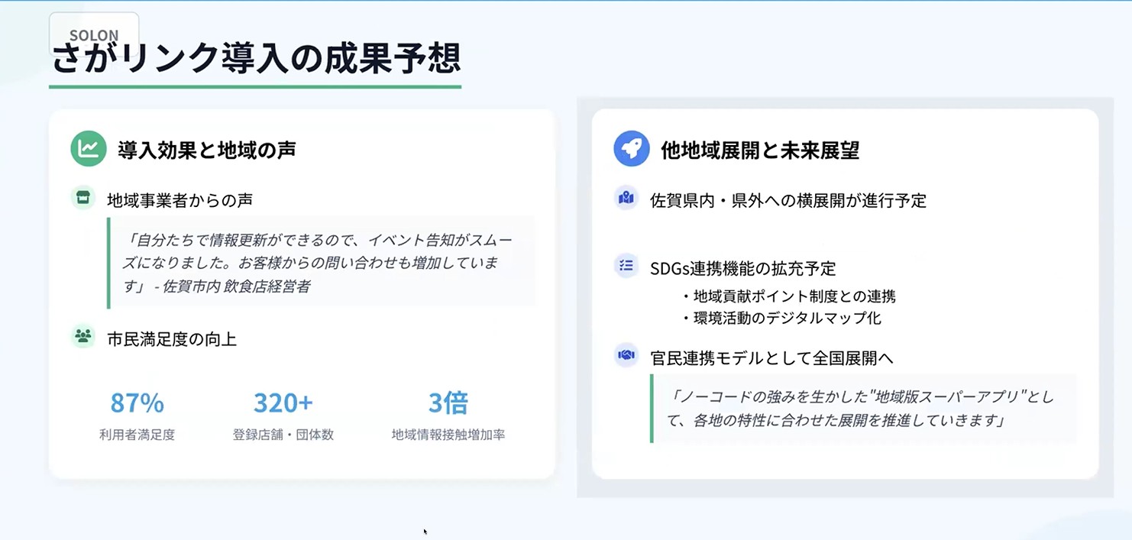Click the SOLON logo badge
This screenshot has height=540, width=1132.
tap(94, 34)
